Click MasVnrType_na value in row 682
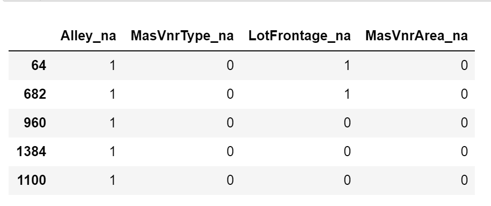491x206 pixels. click(x=230, y=94)
